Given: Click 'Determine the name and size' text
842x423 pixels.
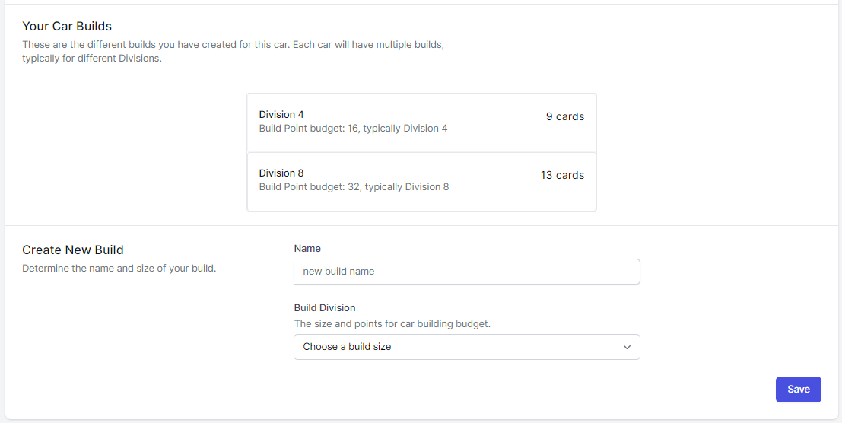Looking at the screenshot, I should click(x=119, y=269).
